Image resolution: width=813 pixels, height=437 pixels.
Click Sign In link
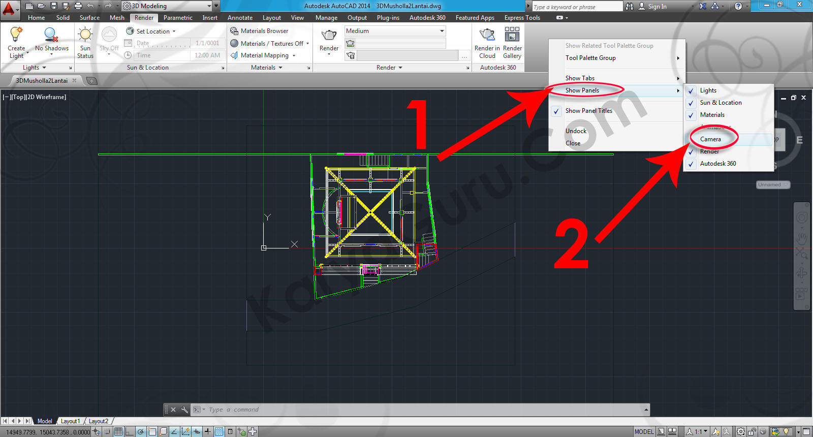click(656, 7)
